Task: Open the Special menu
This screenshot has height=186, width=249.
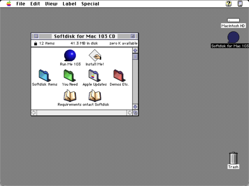Action: tap(90, 3)
